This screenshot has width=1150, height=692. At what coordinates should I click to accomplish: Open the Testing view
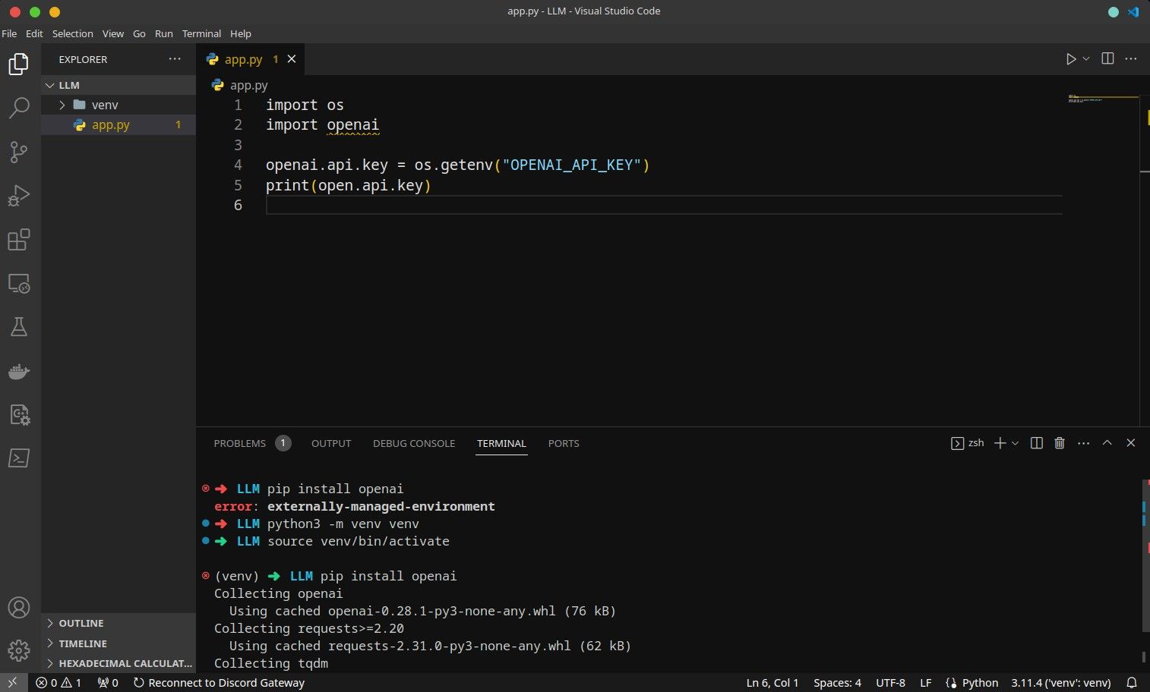[x=19, y=326]
